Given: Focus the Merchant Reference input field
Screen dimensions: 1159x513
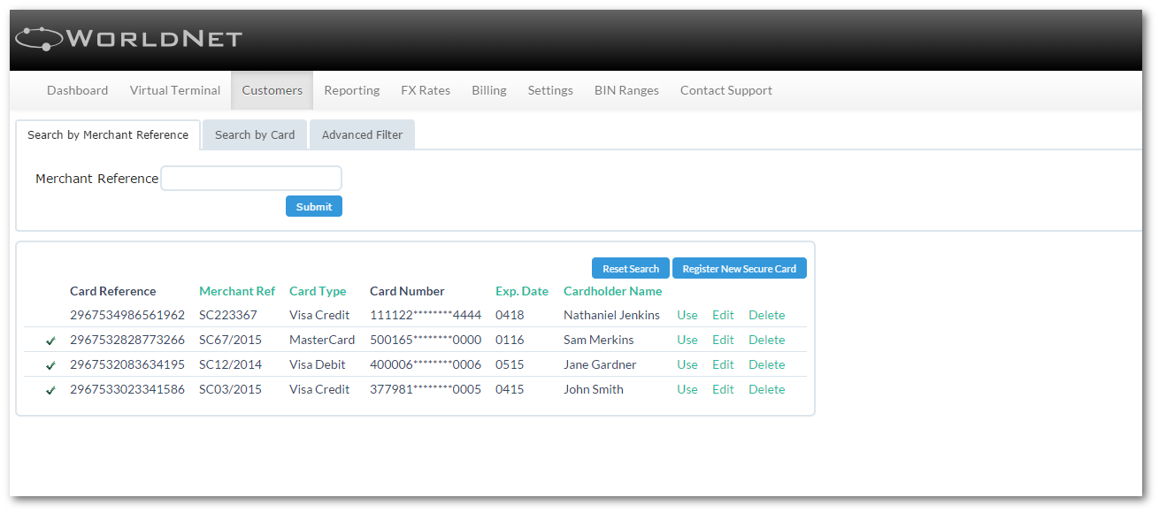Looking at the screenshot, I should coord(251,179).
